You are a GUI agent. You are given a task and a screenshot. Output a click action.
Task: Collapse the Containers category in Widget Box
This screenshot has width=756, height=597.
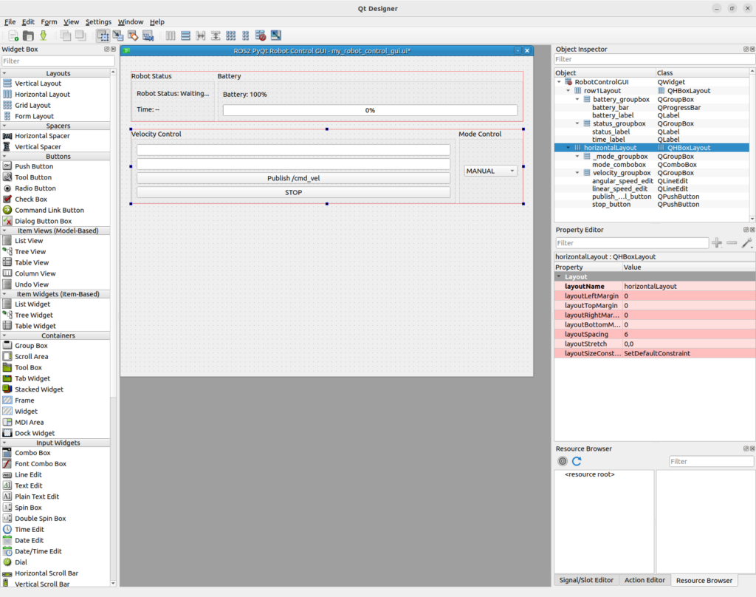5,335
